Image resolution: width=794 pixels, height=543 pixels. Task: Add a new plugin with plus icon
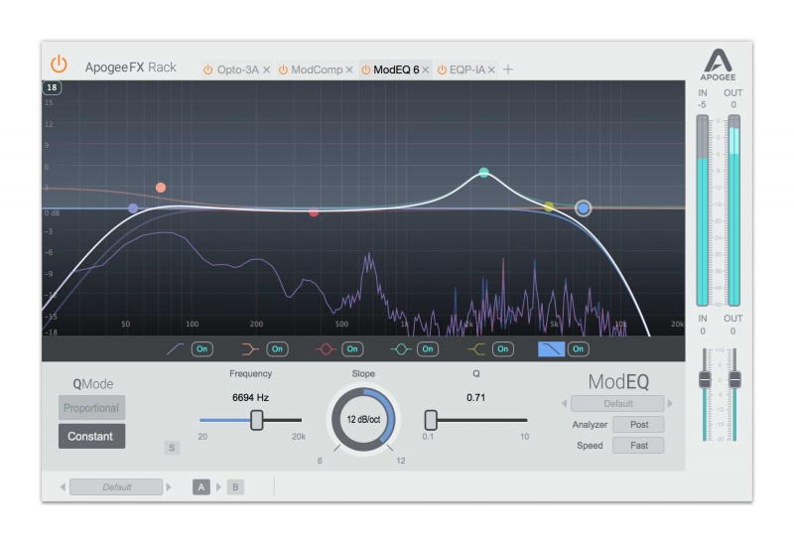508,69
